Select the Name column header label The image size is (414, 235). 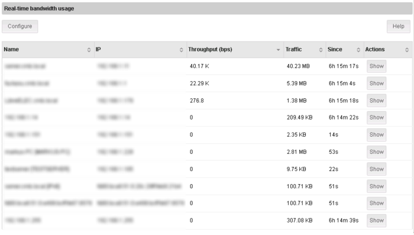tap(11, 50)
